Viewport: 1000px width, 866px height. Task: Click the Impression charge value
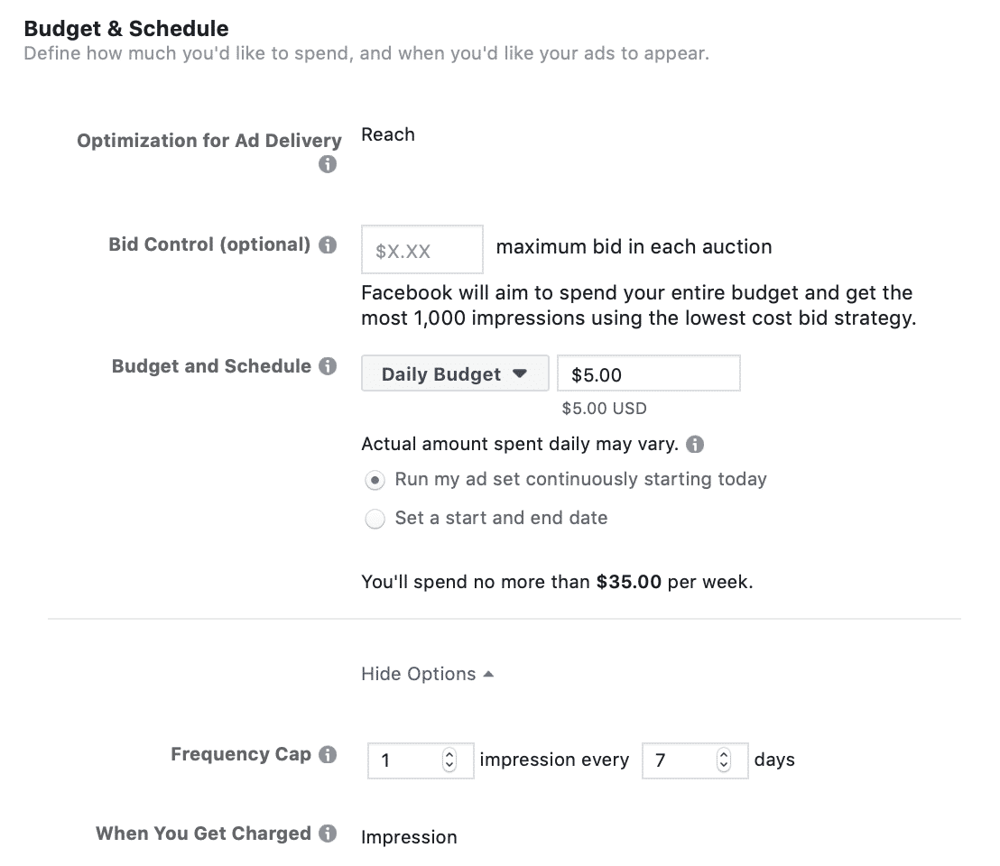point(409,837)
